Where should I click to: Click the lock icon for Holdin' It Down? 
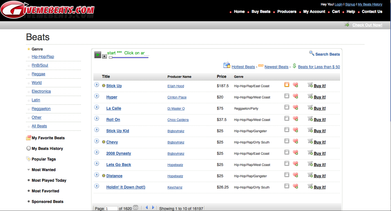pyautogui.click(x=287, y=186)
